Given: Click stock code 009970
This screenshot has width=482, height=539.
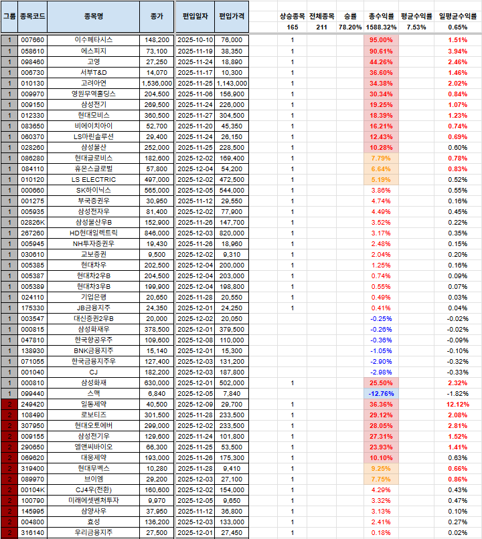Looking at the screenshot, I should coord(32,94).
